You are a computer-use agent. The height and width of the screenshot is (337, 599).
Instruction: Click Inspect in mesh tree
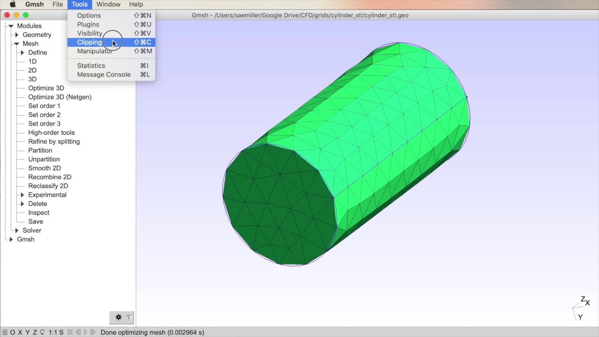(x=38, y=212)
